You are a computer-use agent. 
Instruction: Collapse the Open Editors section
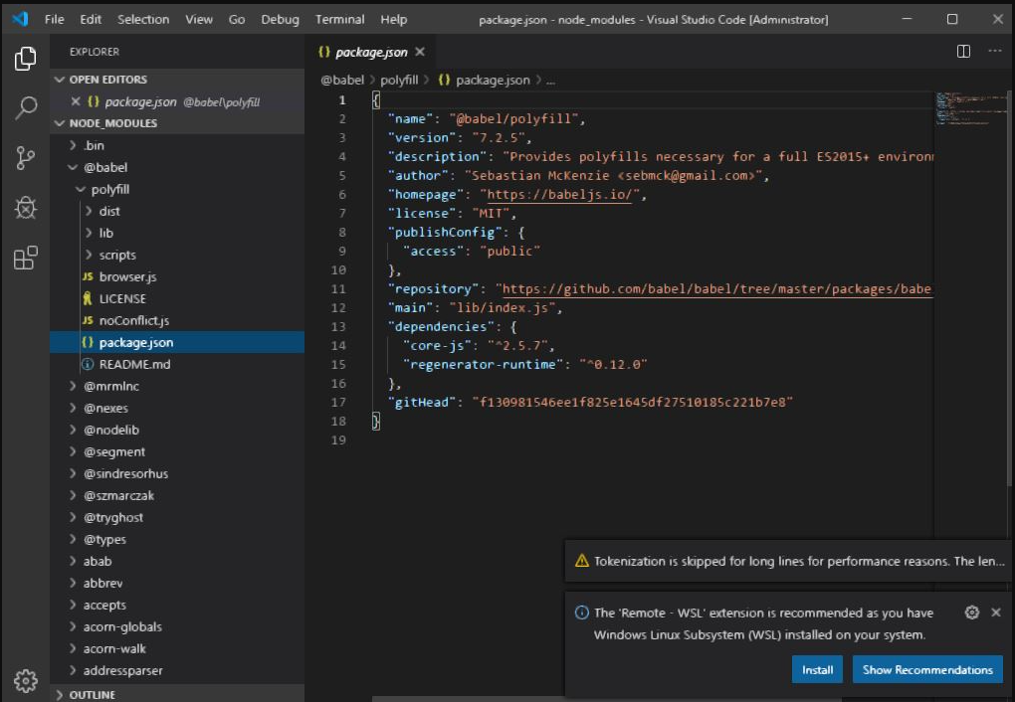coord(60,79)
